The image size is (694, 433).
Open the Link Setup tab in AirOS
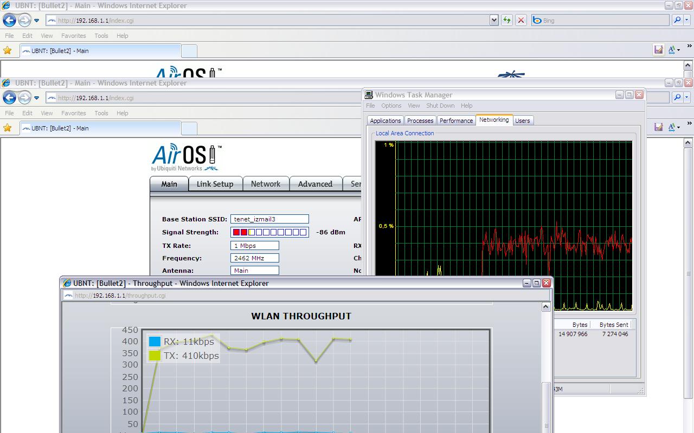pos(215,184)
